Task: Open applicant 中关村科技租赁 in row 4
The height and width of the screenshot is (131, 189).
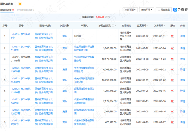Action: point(84,70)
